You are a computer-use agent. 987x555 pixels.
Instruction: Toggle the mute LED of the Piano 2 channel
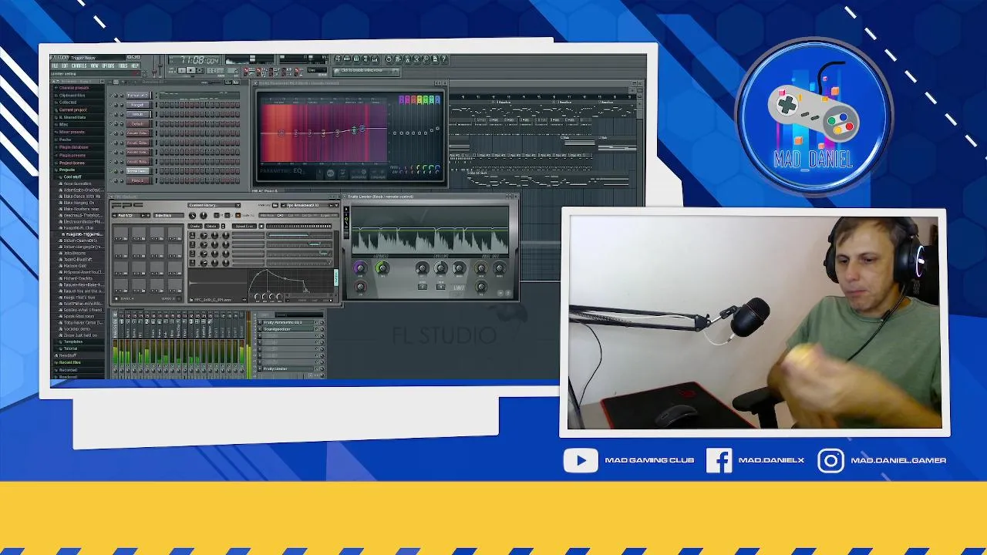[x=110, y=180]
